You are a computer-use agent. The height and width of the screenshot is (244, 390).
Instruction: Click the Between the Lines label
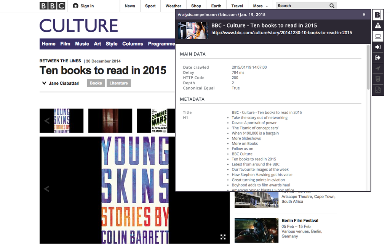point(60,61)
